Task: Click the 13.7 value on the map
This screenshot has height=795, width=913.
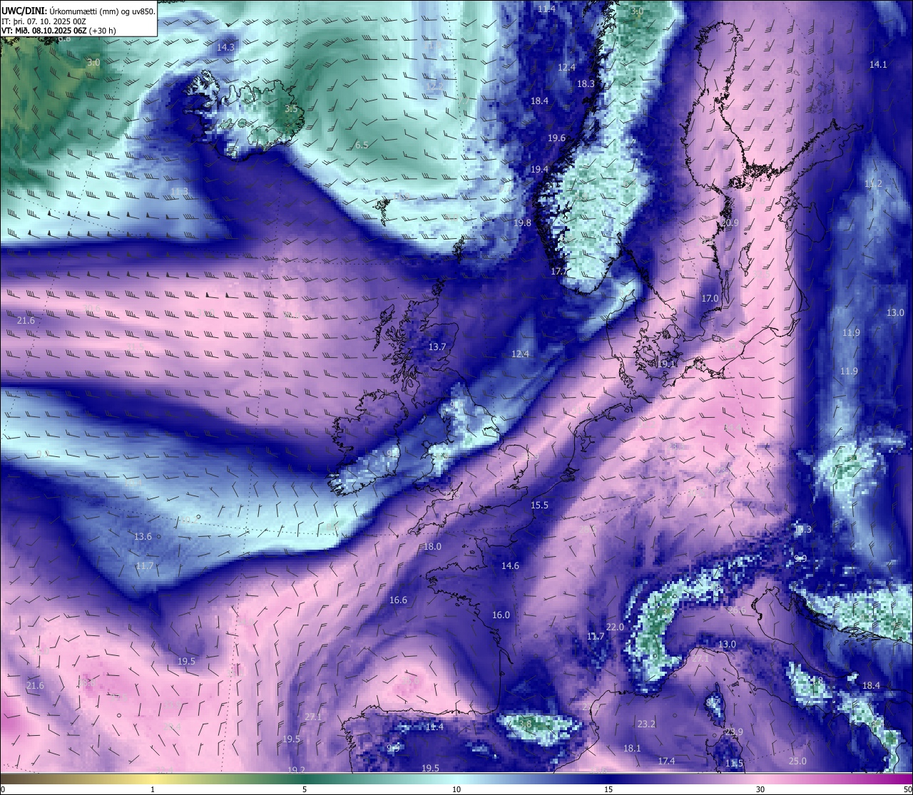Action: [437, 347]
